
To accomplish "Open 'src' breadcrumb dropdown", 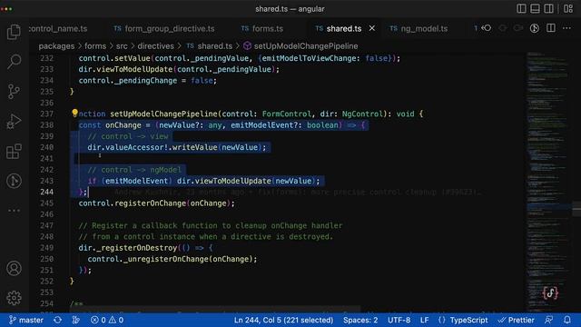I will 122,46.
